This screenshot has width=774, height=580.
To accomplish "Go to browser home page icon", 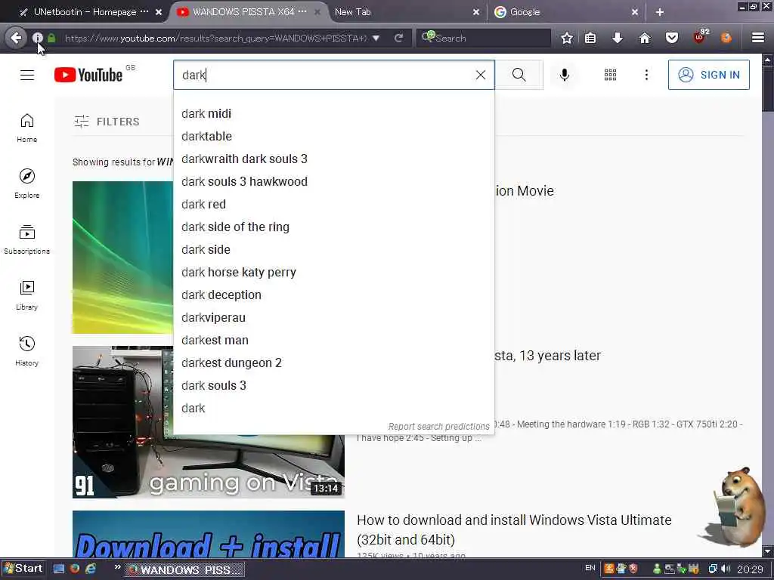I will (x=645, y=38).
